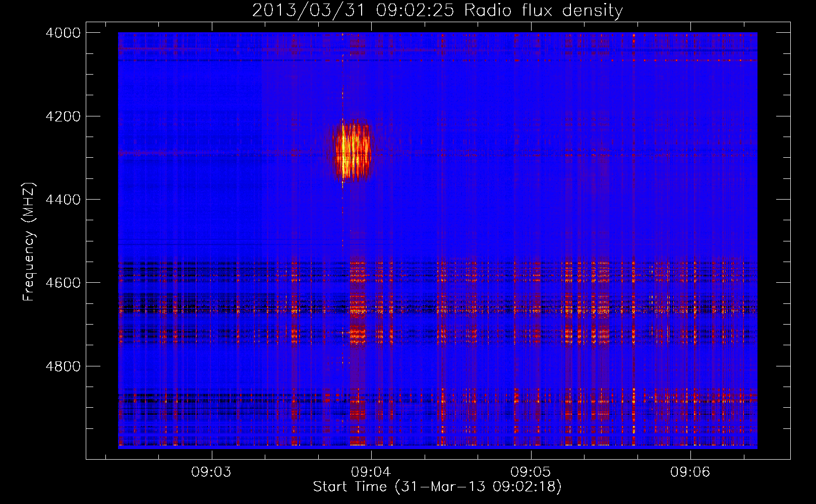Click the 4600 frequency axis label
816x504 pixels.
click(63, 283)
